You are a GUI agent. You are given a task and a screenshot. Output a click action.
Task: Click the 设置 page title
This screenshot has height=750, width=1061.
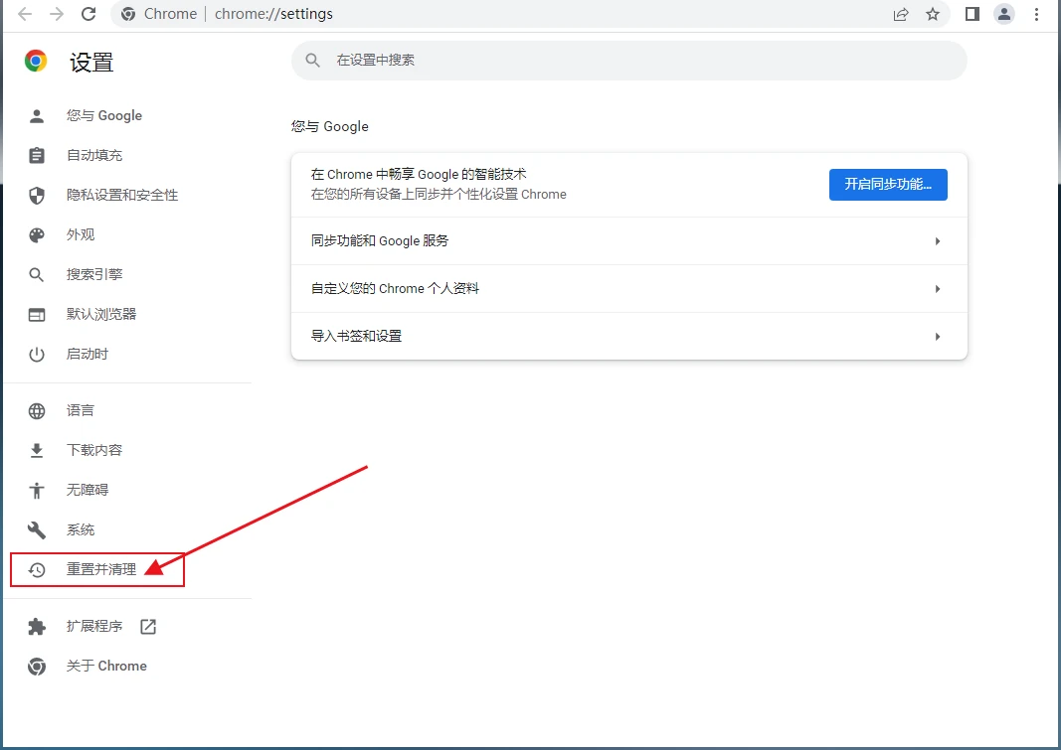(91, 63)
